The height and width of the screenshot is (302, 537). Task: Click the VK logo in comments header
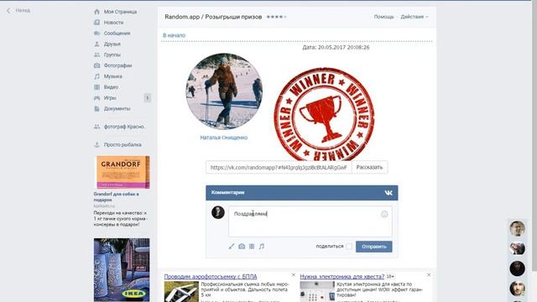(x=388, y=193)
